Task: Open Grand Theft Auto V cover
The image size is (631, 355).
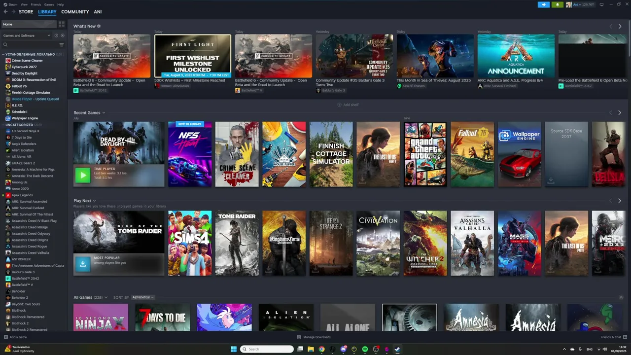Action: point(425,154)
